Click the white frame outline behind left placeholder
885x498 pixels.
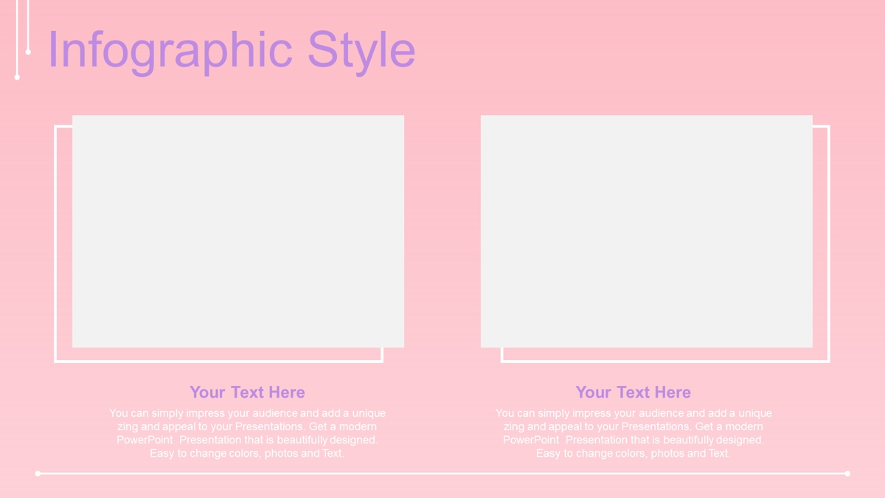tap(56, 243)
